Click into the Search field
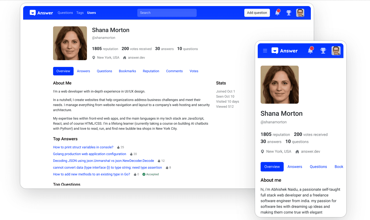370x220 pixels. click(167, 13)
